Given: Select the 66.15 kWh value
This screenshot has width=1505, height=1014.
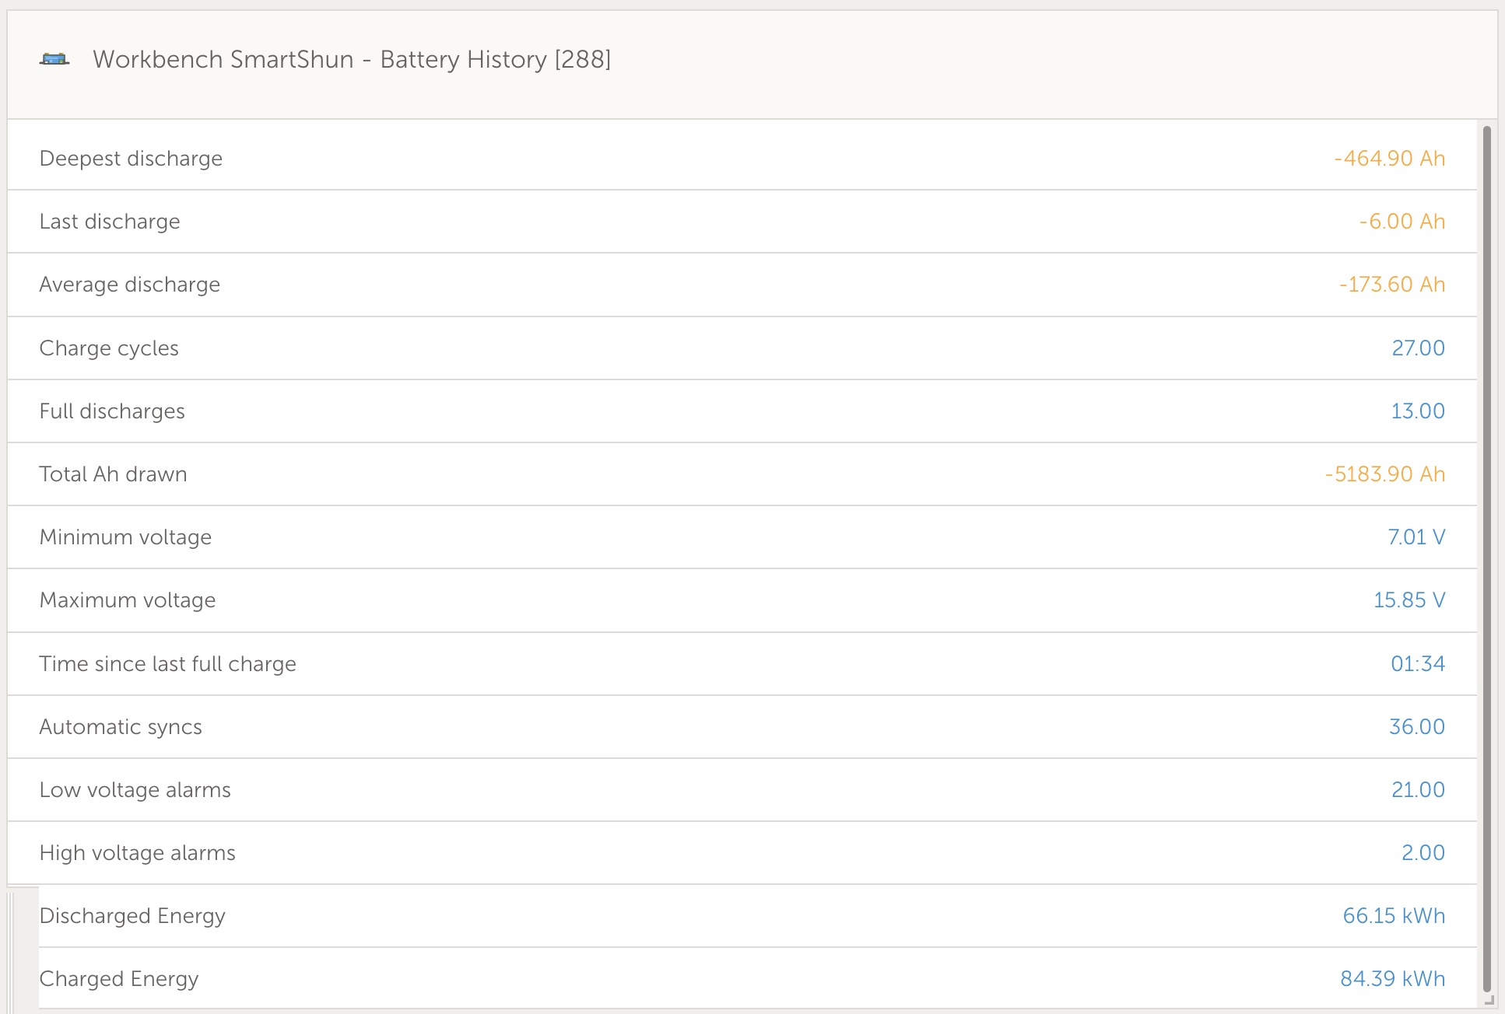Looking at the screenshot, I should click(1394, 915).
